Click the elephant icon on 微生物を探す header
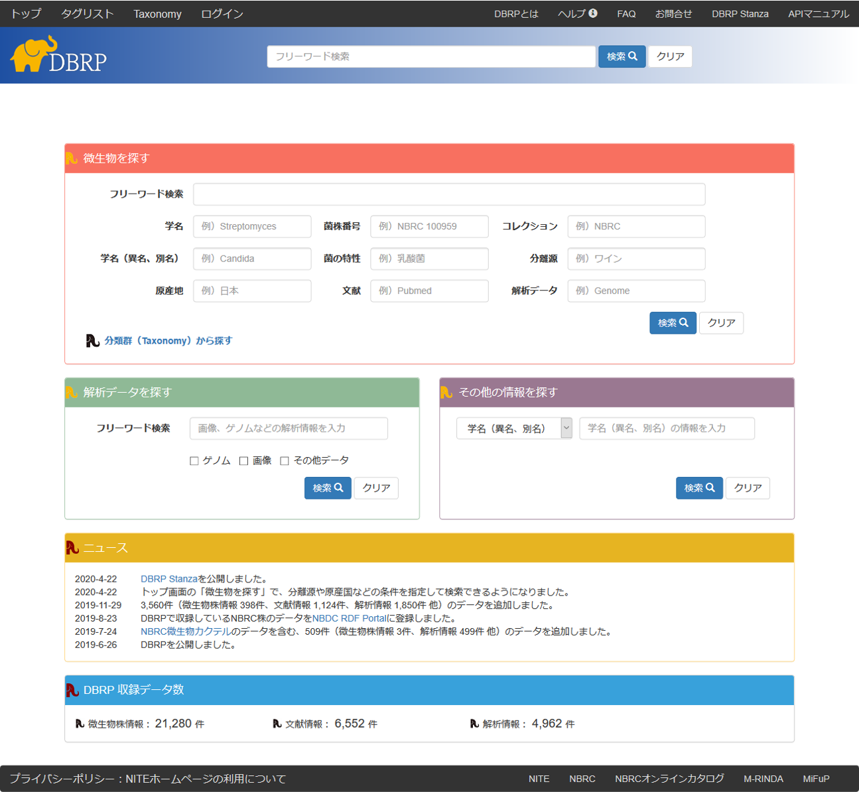Screen dimensions: 859x792 pyautogui.click(x=73, y=159)
